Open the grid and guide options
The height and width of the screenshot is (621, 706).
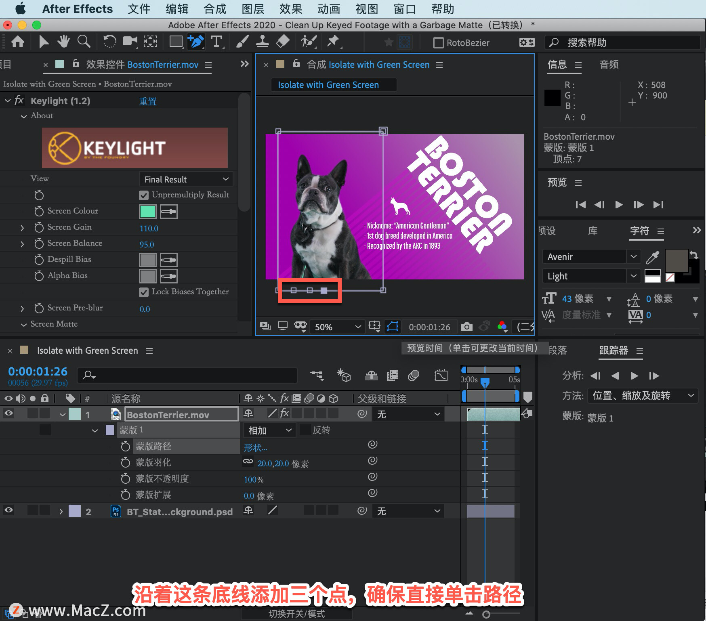point(374,327)
